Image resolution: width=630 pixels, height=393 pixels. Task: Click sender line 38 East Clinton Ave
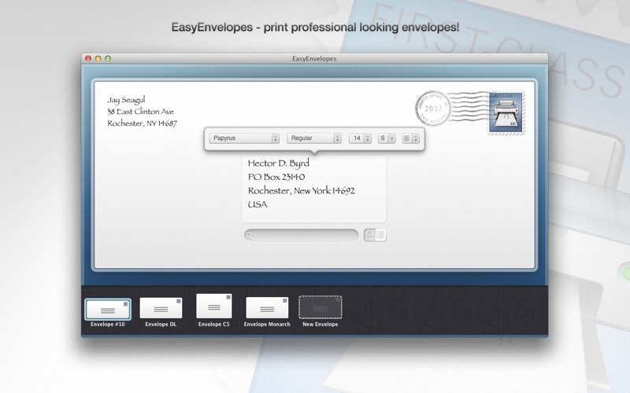point(140,112)
